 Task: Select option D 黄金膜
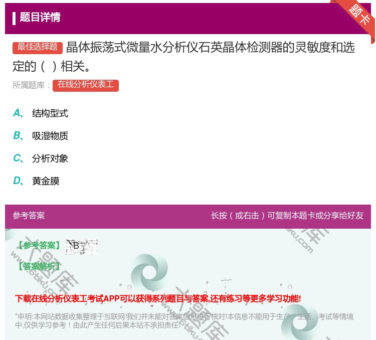[36, 181]
